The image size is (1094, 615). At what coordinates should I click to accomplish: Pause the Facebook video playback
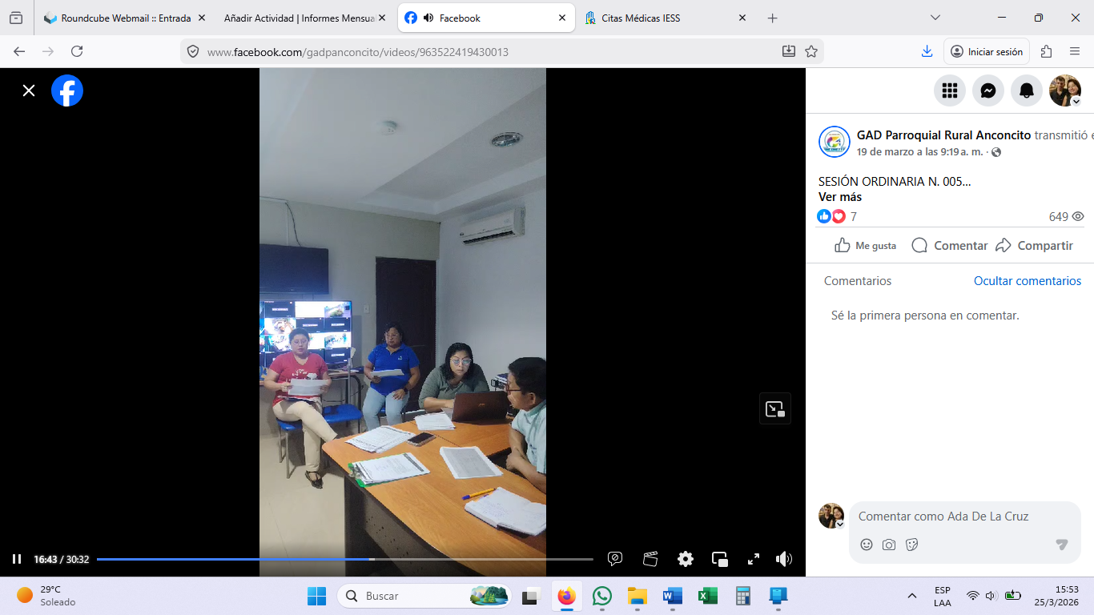coord(17,559)
